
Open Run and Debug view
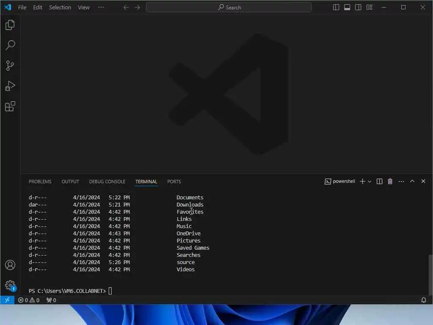click(x=10, y=86)
